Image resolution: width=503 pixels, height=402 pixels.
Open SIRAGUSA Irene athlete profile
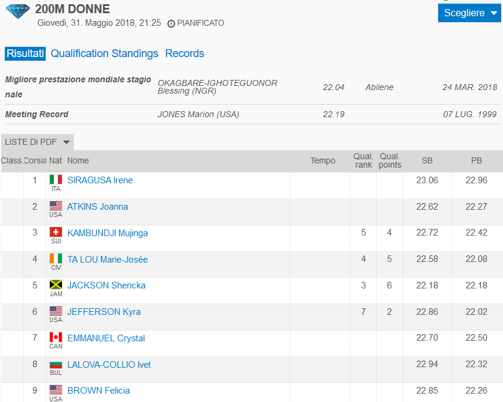(100, 180)
